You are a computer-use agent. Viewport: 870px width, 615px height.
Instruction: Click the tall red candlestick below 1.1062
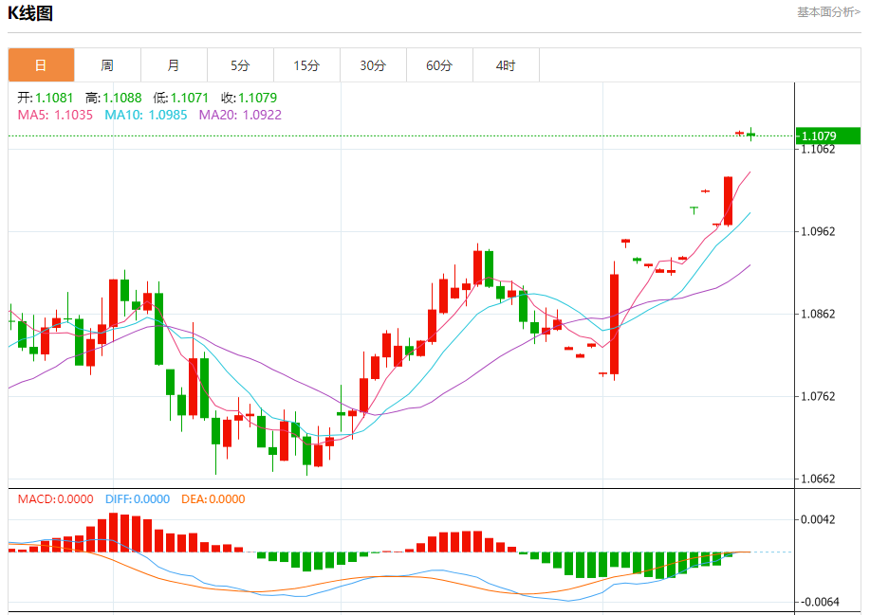pos(728,201)
